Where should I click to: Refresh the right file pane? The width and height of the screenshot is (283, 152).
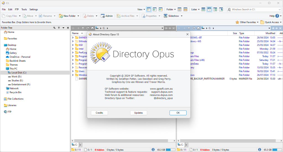[193, 28]
